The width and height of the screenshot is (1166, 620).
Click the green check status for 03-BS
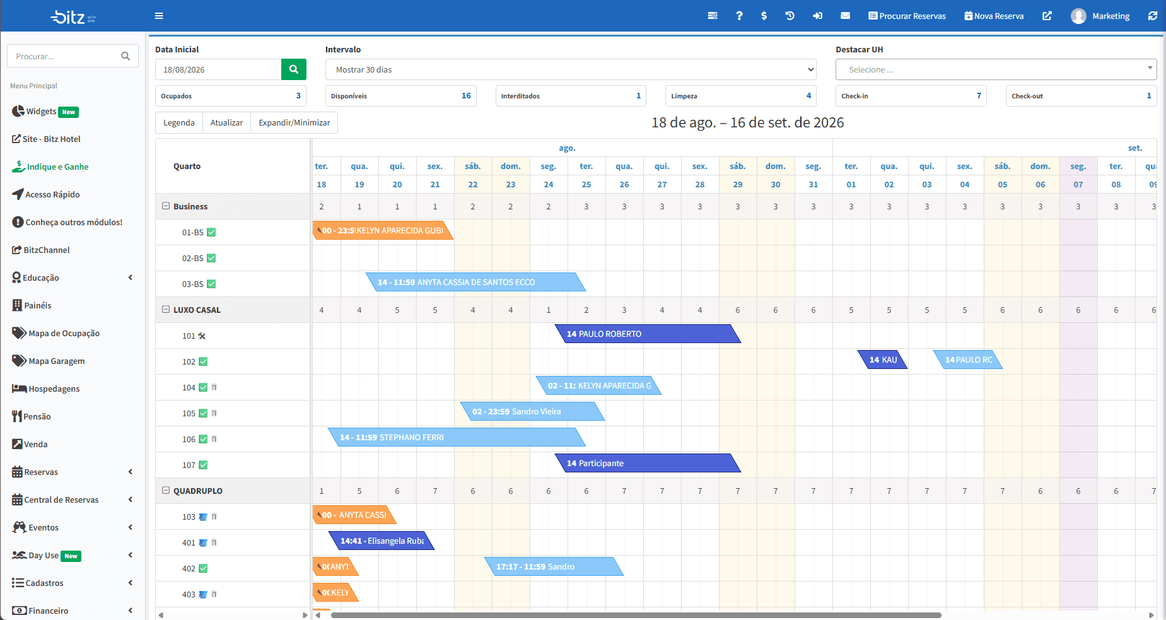(211, 284)
